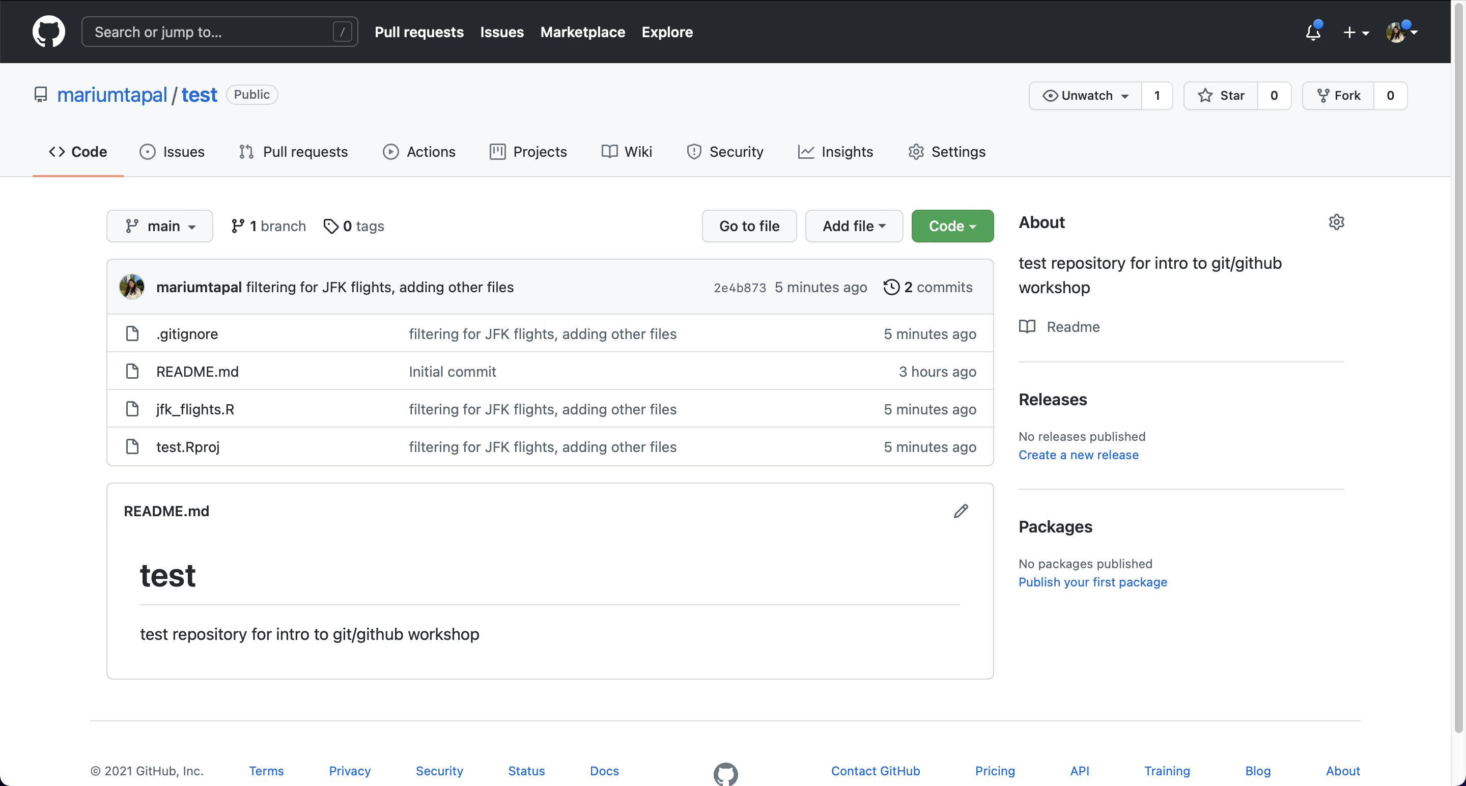Click the jfk_flights.R file icon
Image resolution: width=1466 pixels, height=786 pixels.
[x=132, y=409]
